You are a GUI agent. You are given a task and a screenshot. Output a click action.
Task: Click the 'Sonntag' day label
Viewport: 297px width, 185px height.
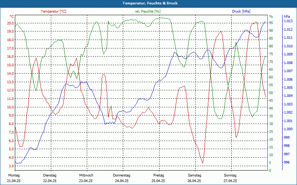click(230, 175)
